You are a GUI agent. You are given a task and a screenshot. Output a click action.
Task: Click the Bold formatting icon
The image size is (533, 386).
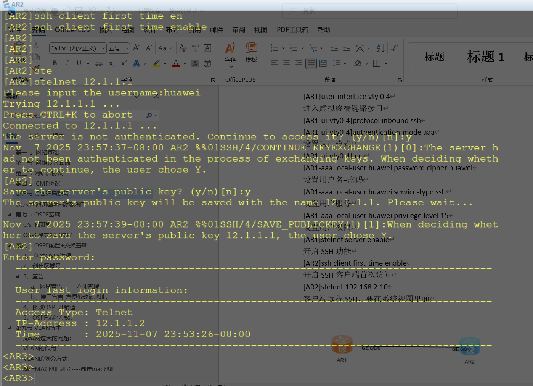55,63
